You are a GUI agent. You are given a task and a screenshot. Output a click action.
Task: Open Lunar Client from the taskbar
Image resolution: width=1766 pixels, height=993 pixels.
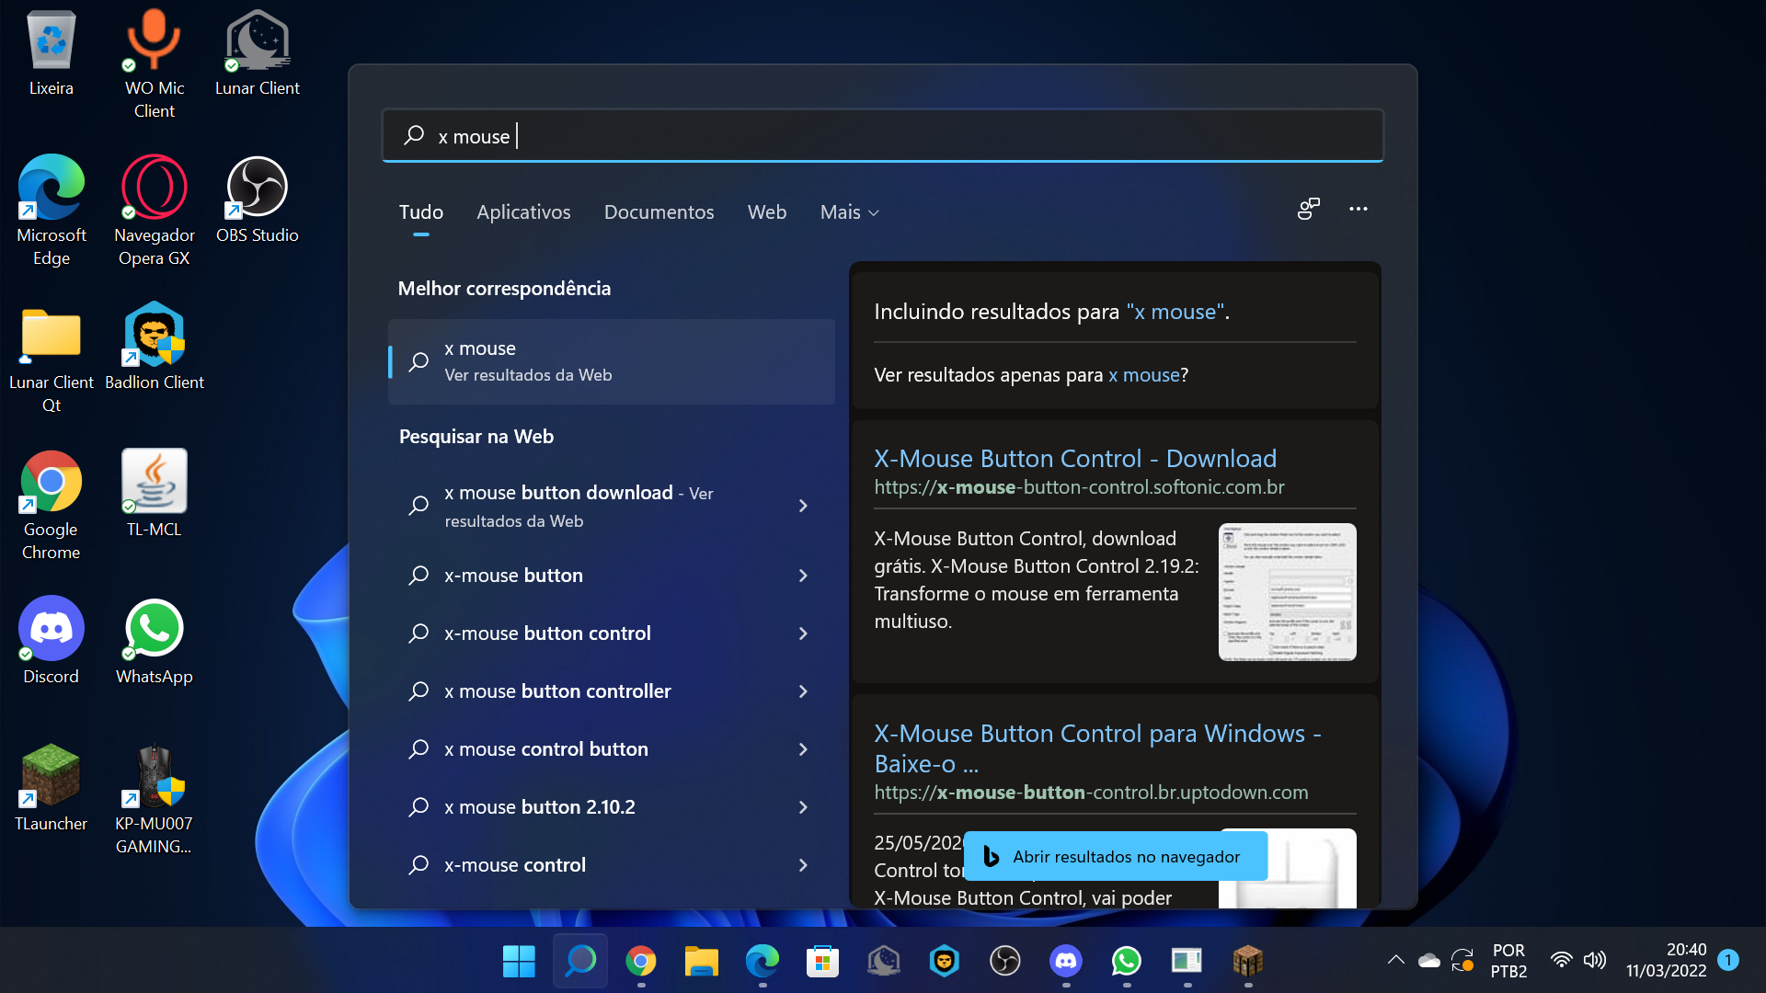pos(884,962)
